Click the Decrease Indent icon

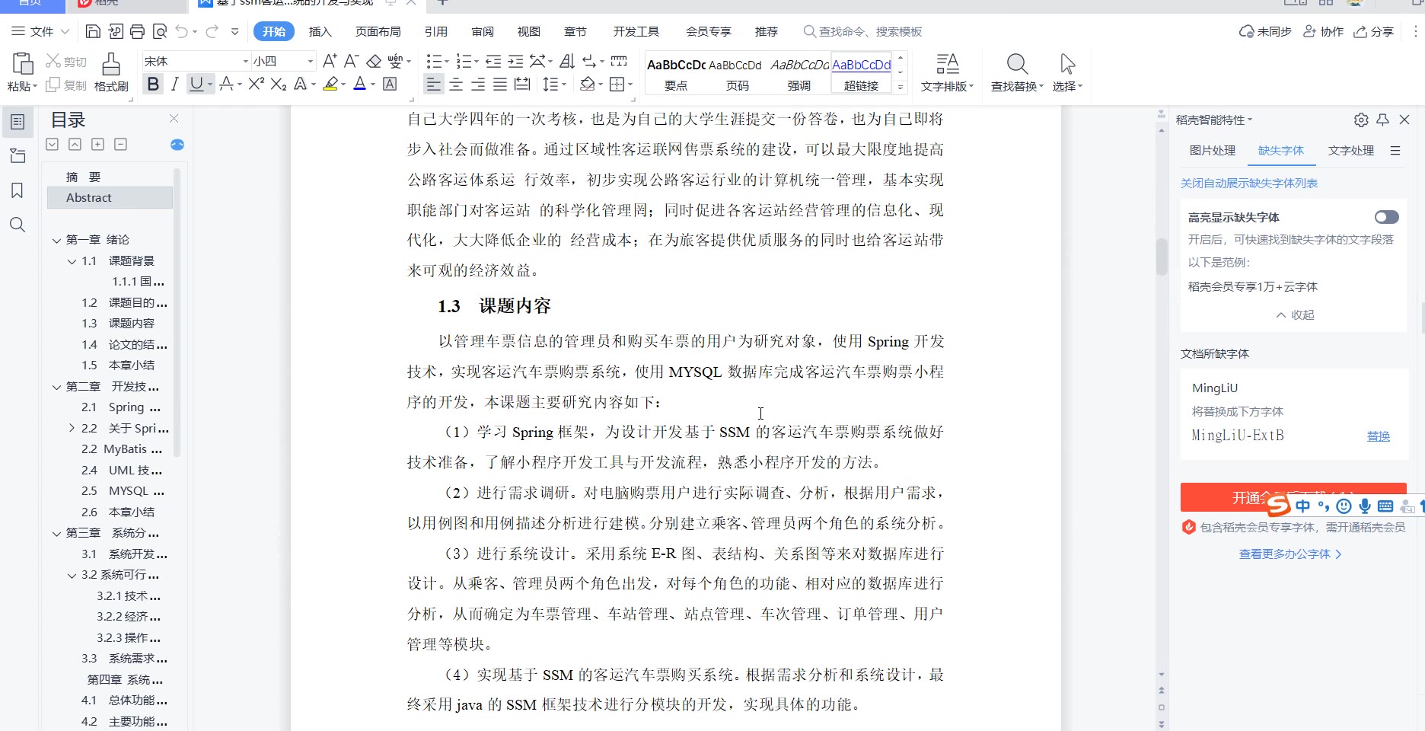click(493, 61)
